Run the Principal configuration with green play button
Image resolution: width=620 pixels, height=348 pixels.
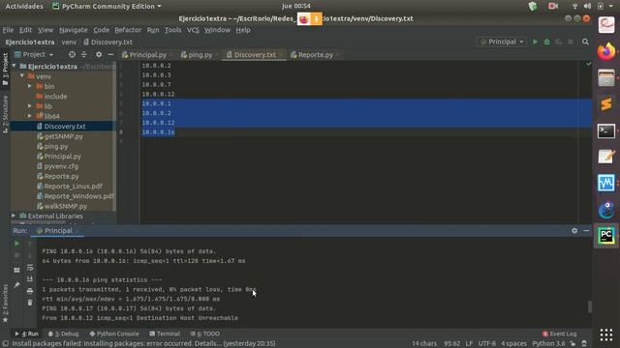point(535,42)
